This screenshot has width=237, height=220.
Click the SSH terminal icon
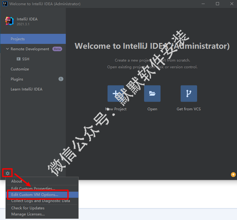pos(19,59)
